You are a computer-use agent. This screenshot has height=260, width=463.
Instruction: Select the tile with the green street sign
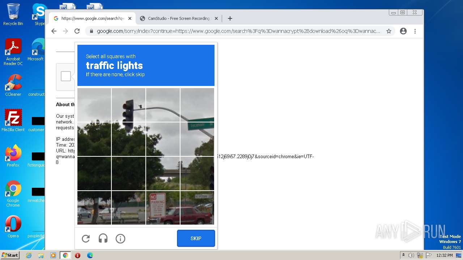tap(197, 139)
